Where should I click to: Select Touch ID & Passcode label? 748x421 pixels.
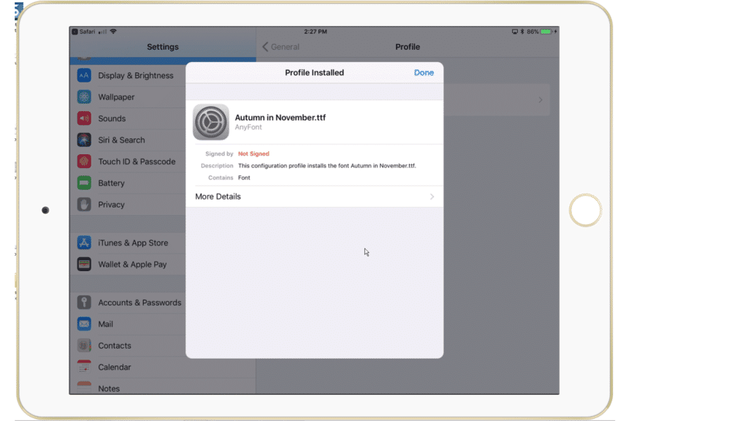pyautogui.click(x=137, y=162)
